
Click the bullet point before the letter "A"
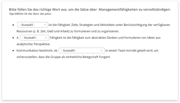click(x=13, y=38)
